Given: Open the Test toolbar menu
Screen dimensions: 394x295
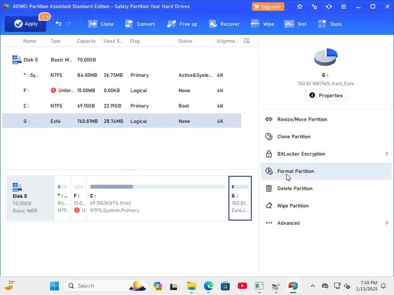Looking at the screenshot, I should point(295,24).
